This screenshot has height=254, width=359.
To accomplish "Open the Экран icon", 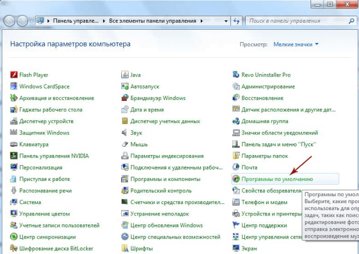I will point(236,248).
